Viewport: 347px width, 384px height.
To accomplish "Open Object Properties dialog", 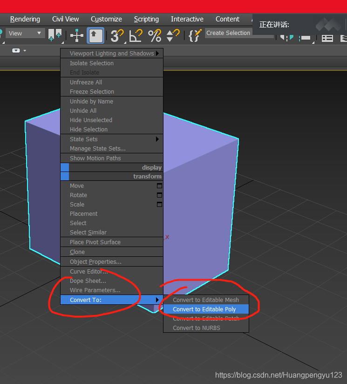I will pyautogui.click(x=112, y=262).
